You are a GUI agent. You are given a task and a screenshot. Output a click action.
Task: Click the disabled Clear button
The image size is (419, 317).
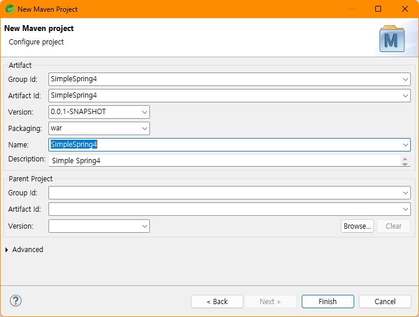click(393, 226)
